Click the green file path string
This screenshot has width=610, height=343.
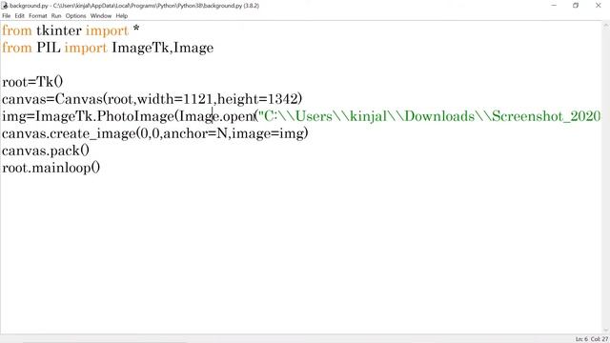tap(430, 116)
